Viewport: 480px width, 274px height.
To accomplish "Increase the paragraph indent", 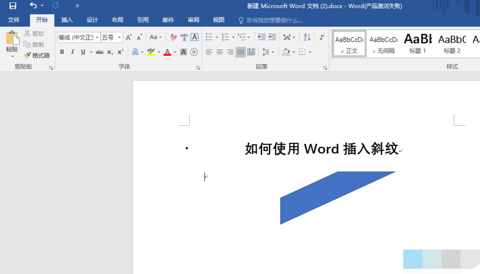I will (x=272, y=37).
